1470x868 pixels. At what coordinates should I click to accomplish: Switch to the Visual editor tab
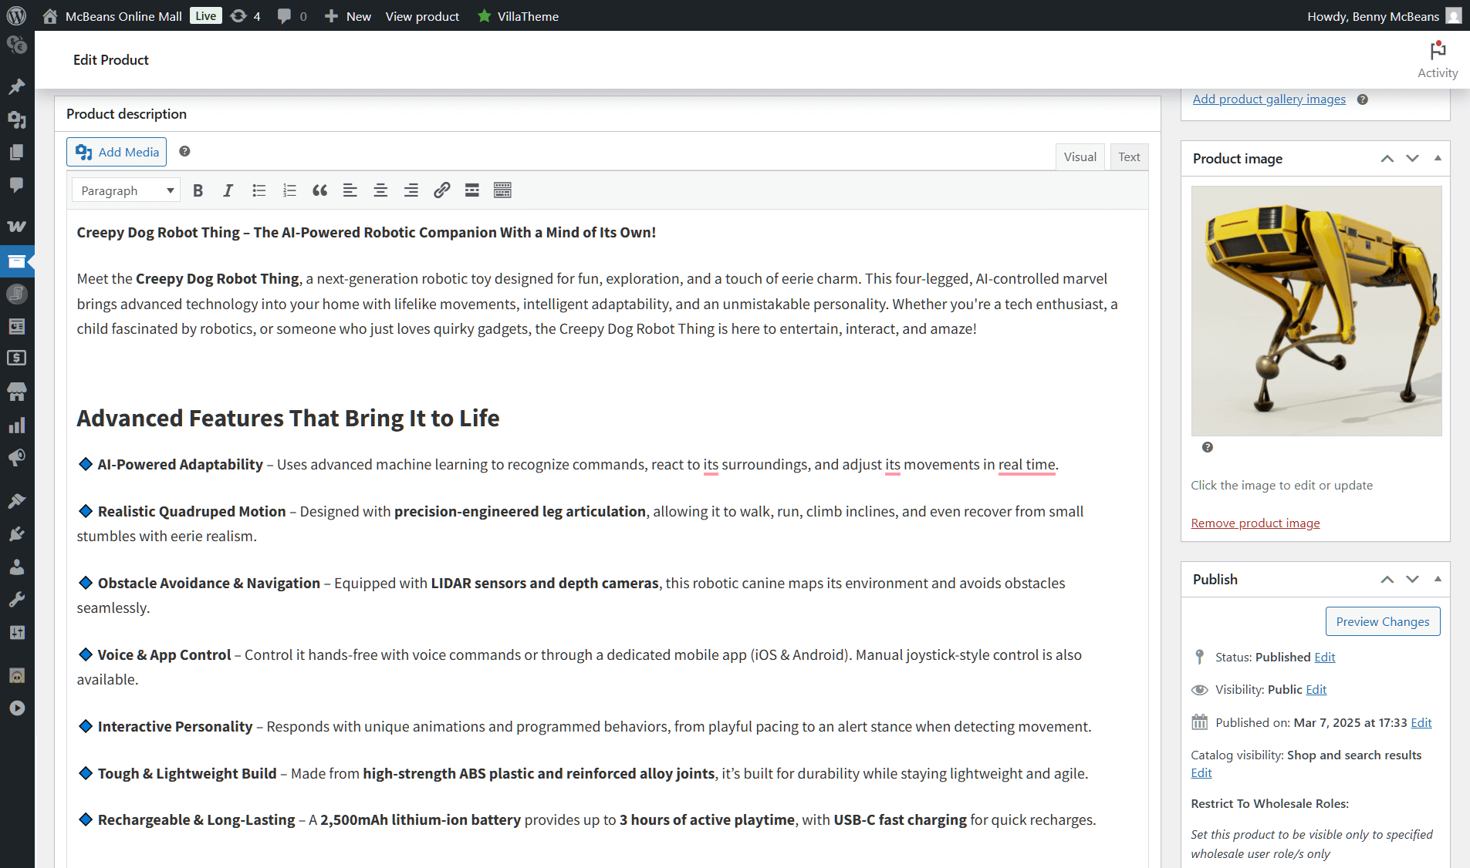pos(1080,157)
